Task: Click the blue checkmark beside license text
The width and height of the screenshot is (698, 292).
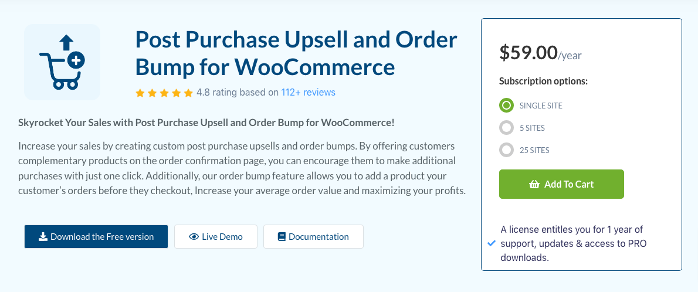Action: point(492,243)
